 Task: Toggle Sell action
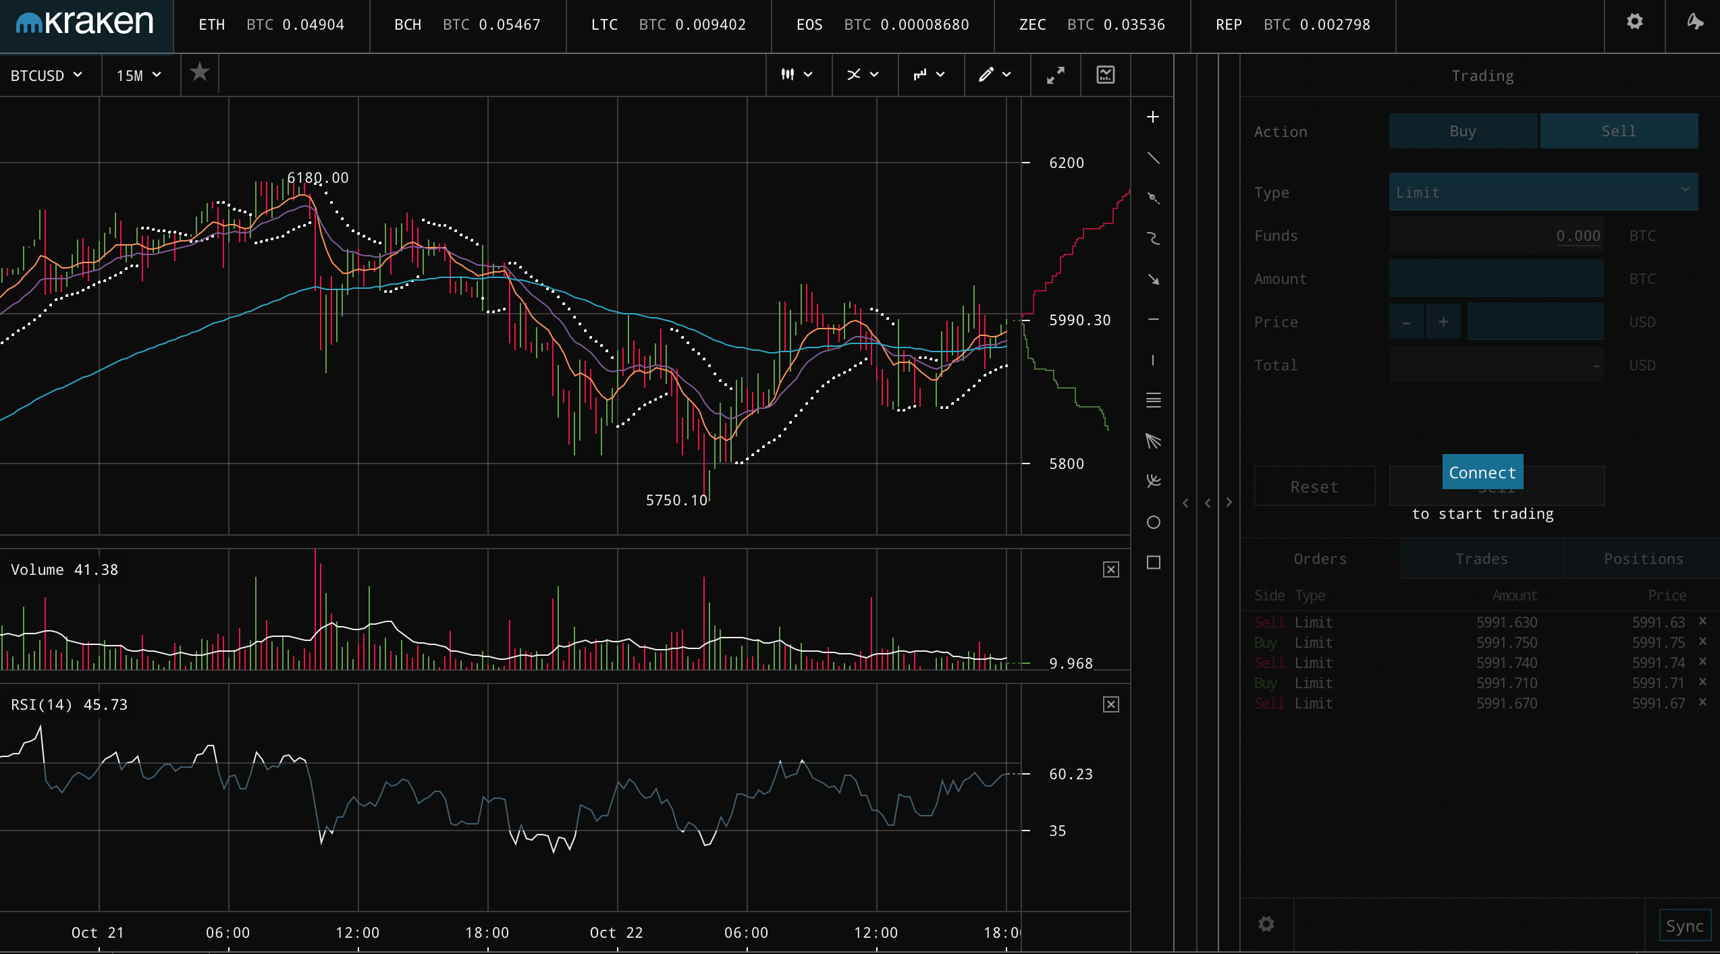point(1618,131)
